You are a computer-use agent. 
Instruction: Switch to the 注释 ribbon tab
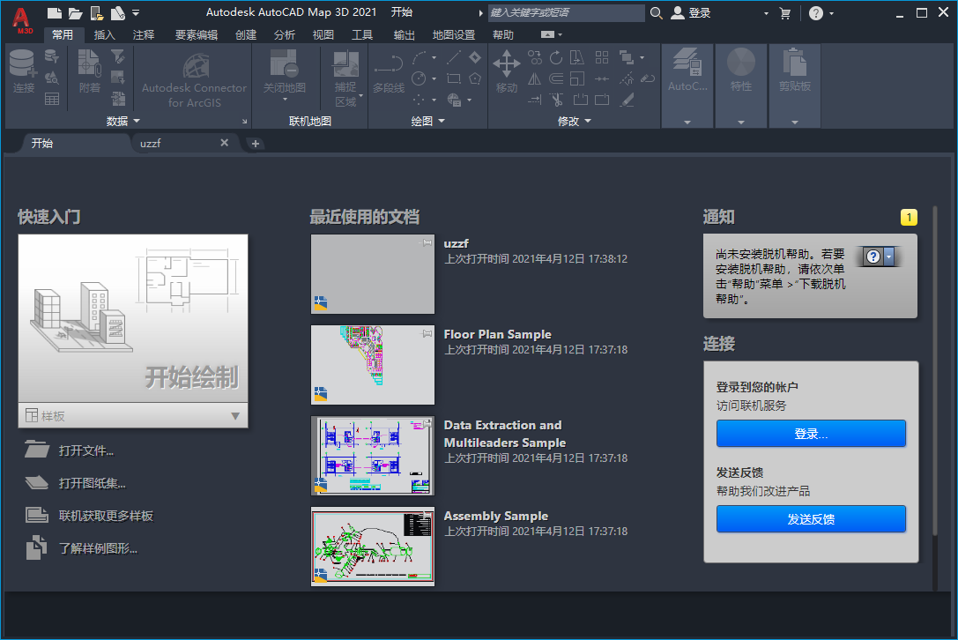(144, 35)
